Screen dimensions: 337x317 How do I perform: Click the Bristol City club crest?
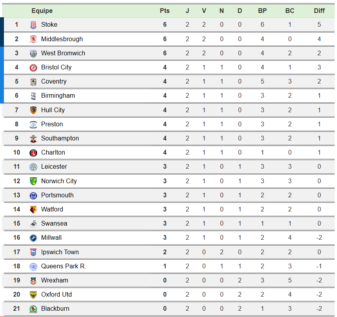33,67
